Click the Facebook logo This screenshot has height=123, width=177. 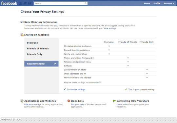click(9, 3)
